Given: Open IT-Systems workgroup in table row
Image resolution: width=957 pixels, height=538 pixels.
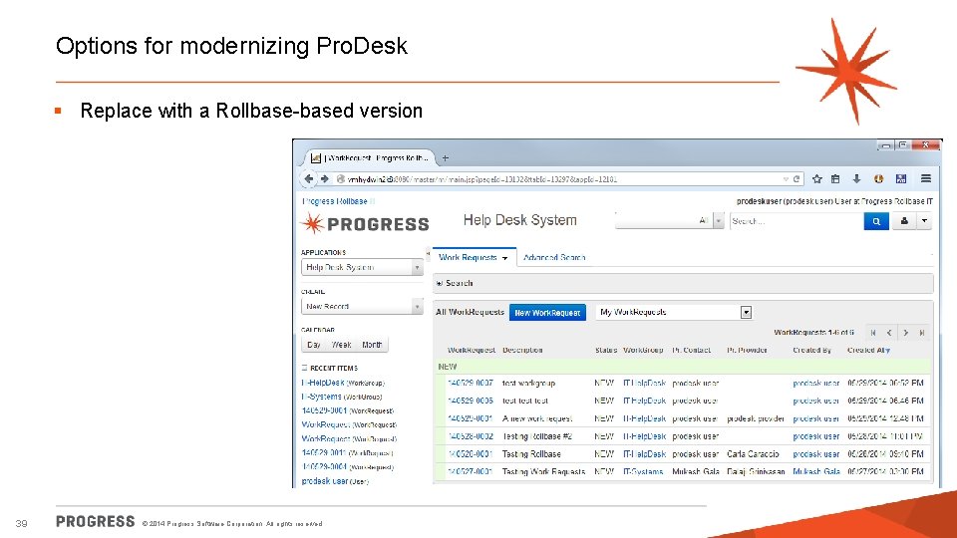Looking at the screenshot, I should point(643,471).
